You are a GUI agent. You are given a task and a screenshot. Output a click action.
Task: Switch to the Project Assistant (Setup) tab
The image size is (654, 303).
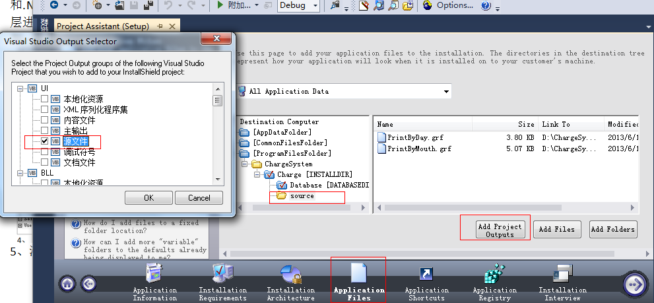[x=103, y=26]
